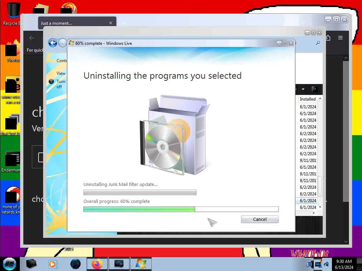Click the network tray icon
The width and height of the screenshot is (362, 271).
pyautogui.click(x=310, y=264)
